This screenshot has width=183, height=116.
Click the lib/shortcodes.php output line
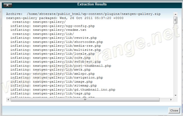pos(57,42)
